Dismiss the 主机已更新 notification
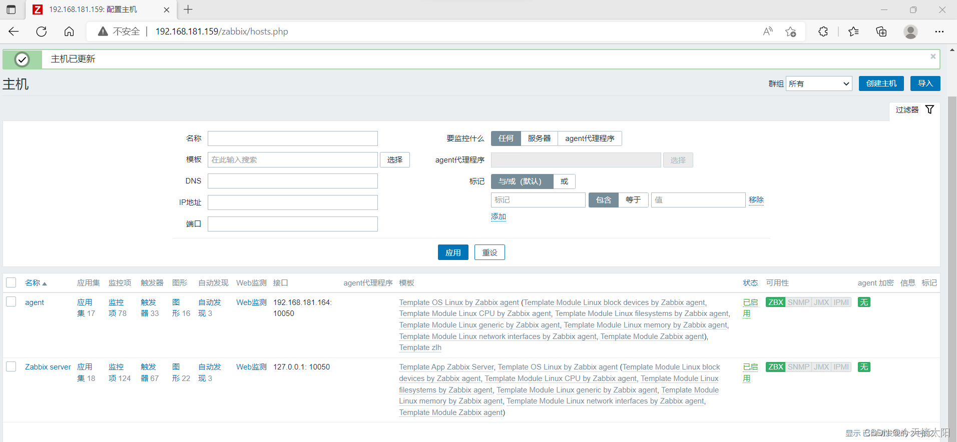This screenshot has height=442, width=957. click(933, 56)
